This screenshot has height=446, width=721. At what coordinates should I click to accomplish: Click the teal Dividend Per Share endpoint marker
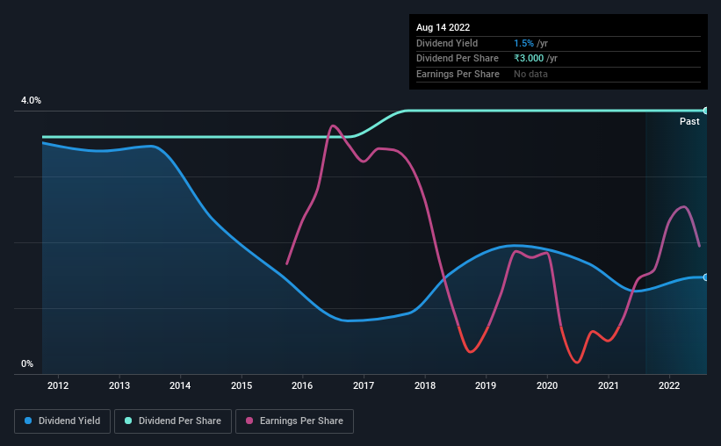tap(705, 111)
